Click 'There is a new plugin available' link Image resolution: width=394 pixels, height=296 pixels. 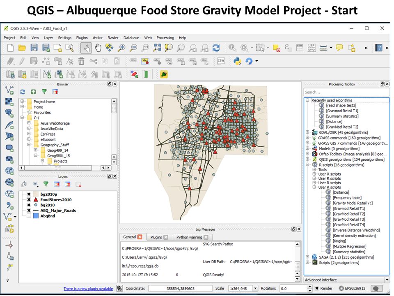(88, 289)
